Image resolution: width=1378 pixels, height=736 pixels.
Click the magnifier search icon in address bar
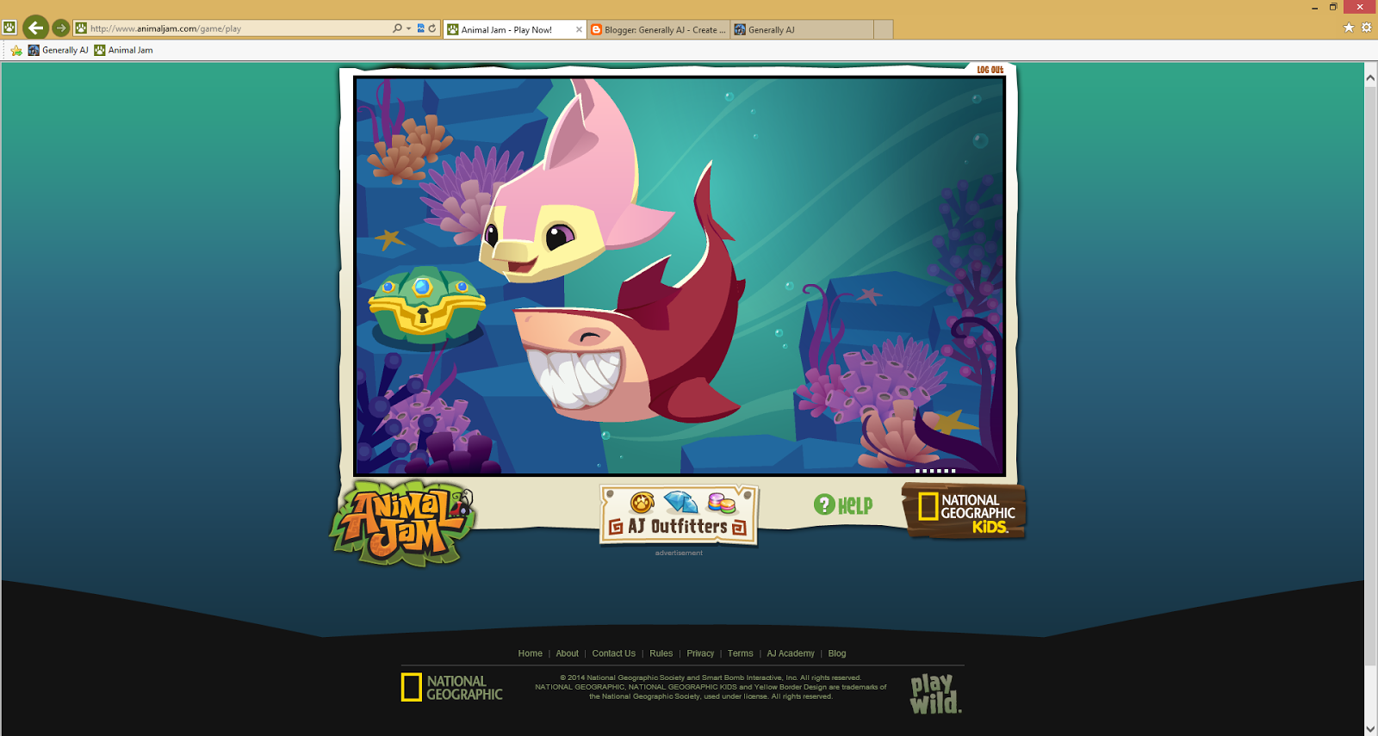click(397, 28)
